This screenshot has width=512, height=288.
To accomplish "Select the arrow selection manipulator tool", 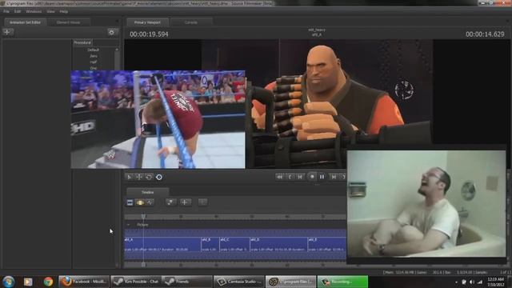I will 130,177.
